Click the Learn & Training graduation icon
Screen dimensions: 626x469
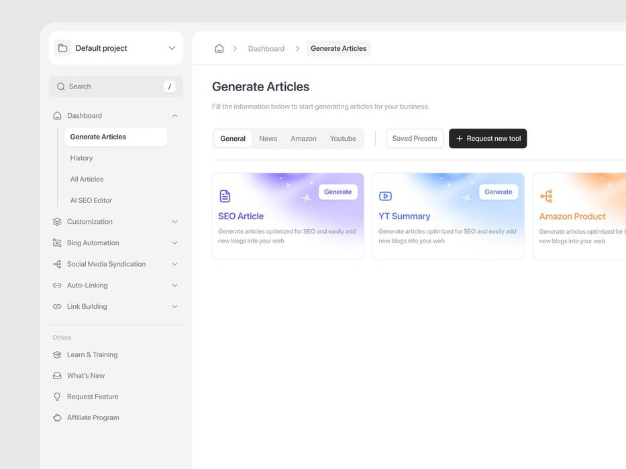pyautogui.click(x=57, y=354)
